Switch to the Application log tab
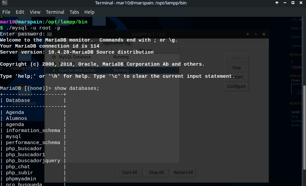 pyautogui.click(x=116, y=43)
